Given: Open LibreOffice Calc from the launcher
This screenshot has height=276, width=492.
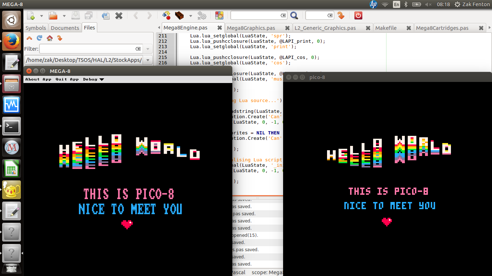Looking at the screenshot, I should 12,169.
